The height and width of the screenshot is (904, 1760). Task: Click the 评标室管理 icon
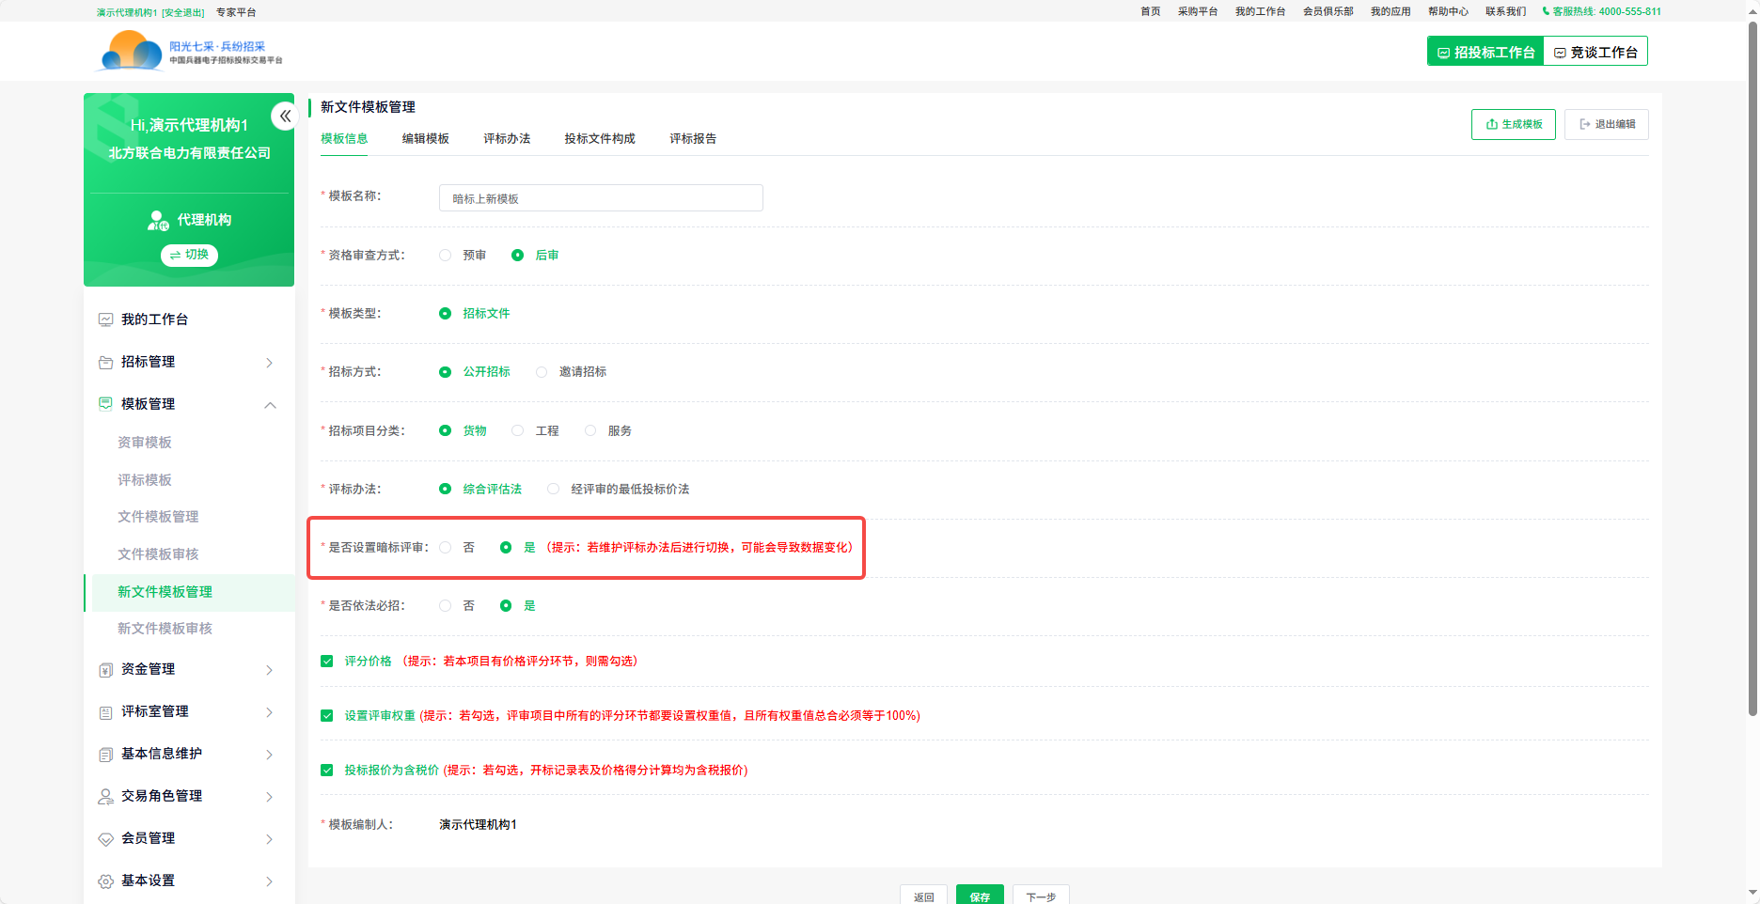pos(105,711)
